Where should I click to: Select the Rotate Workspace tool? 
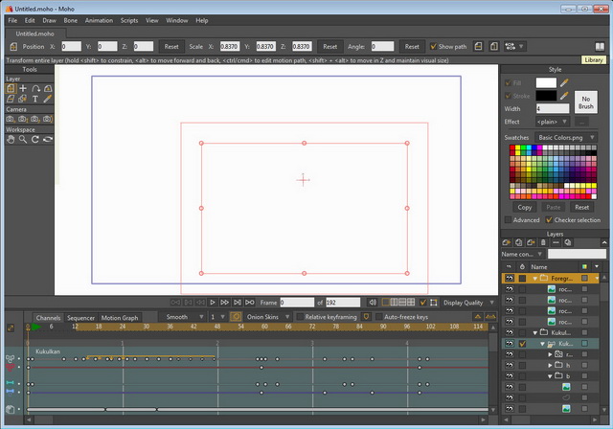point(35,139)
